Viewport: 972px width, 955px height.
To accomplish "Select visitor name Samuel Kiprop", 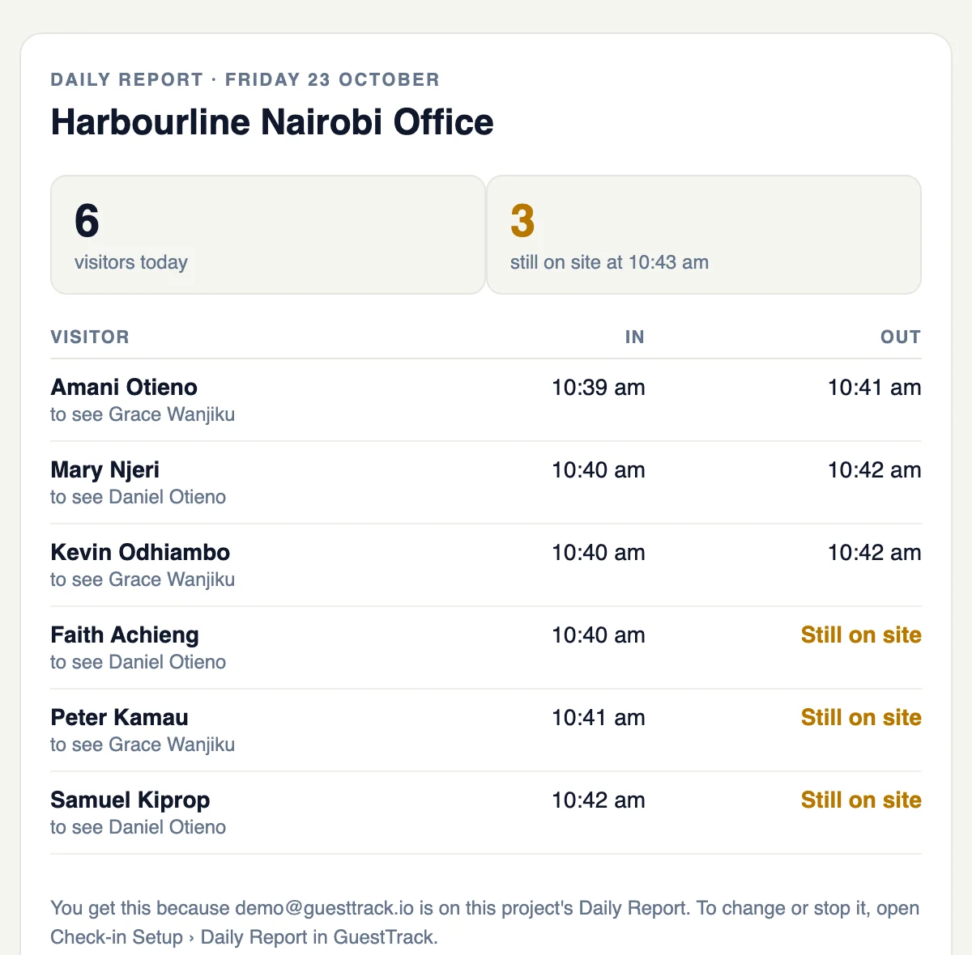I will (x=130, y=800).
